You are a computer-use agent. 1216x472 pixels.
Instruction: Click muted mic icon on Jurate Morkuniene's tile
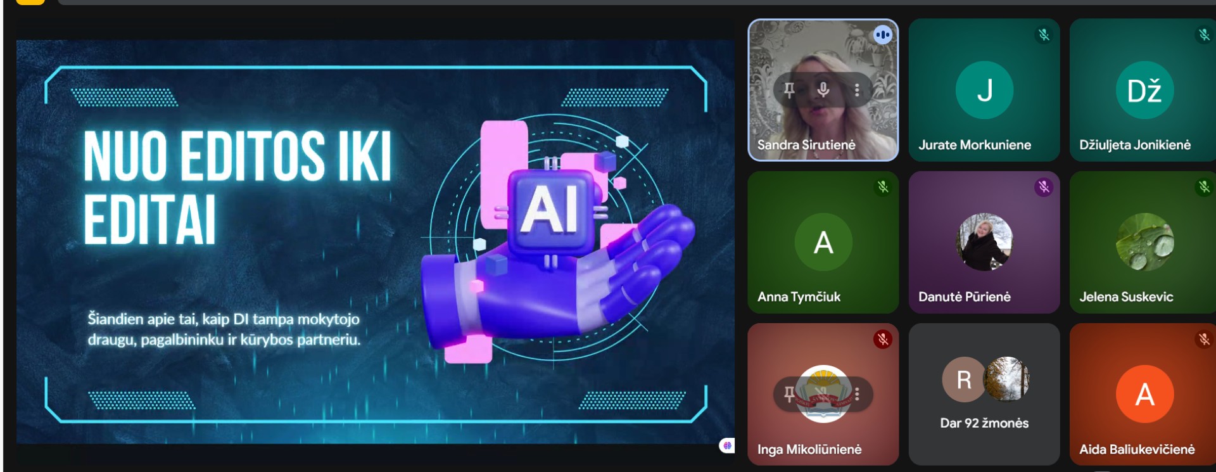1044,35
